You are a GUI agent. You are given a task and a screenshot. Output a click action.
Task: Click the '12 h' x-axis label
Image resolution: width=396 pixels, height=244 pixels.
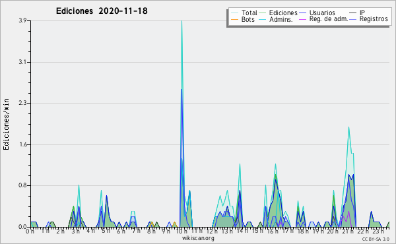(x=212, y=231)
